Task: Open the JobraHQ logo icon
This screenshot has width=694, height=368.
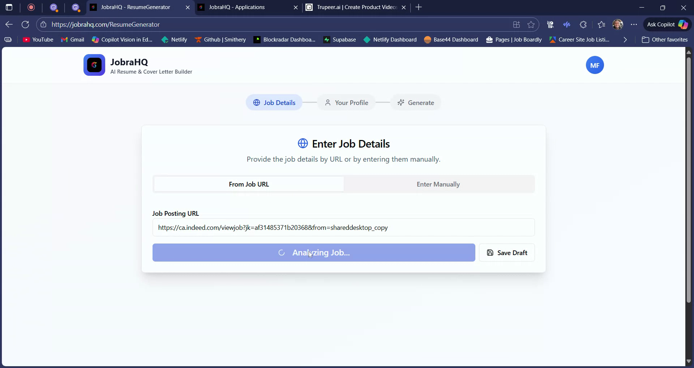Action: point(94,65)
